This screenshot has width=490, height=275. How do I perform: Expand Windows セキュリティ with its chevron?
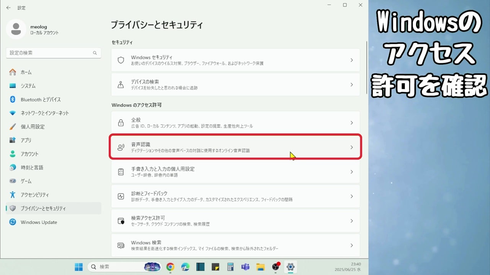[x=351, y=60]
